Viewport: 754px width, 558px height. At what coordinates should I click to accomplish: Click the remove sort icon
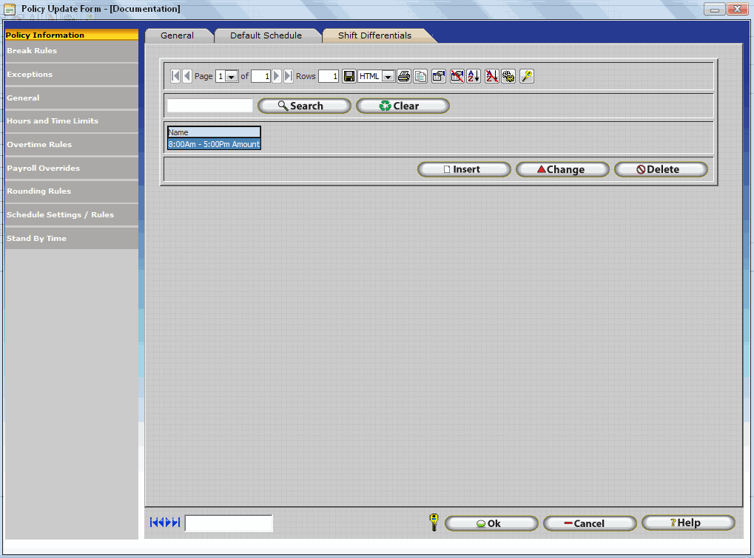492,75
